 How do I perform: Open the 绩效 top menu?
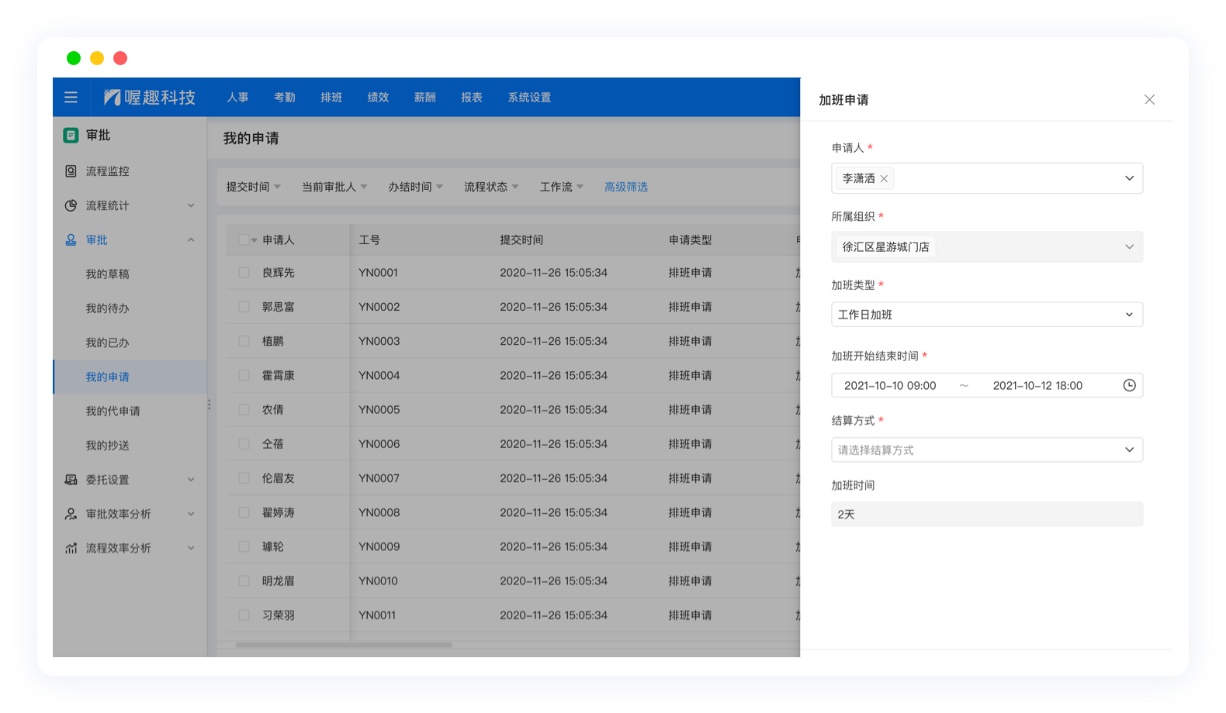click(378, 97)
